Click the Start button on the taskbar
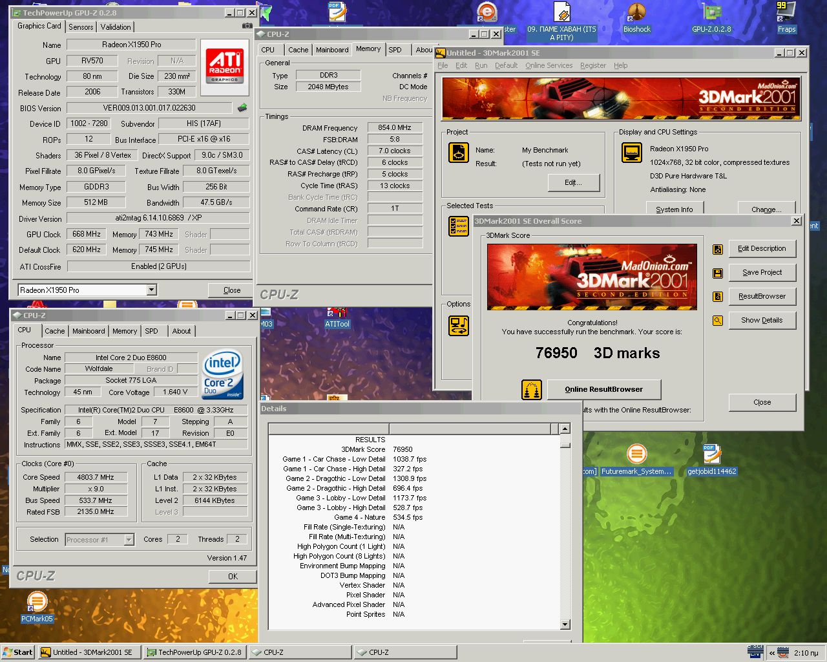827x662 pixels. 18,652
